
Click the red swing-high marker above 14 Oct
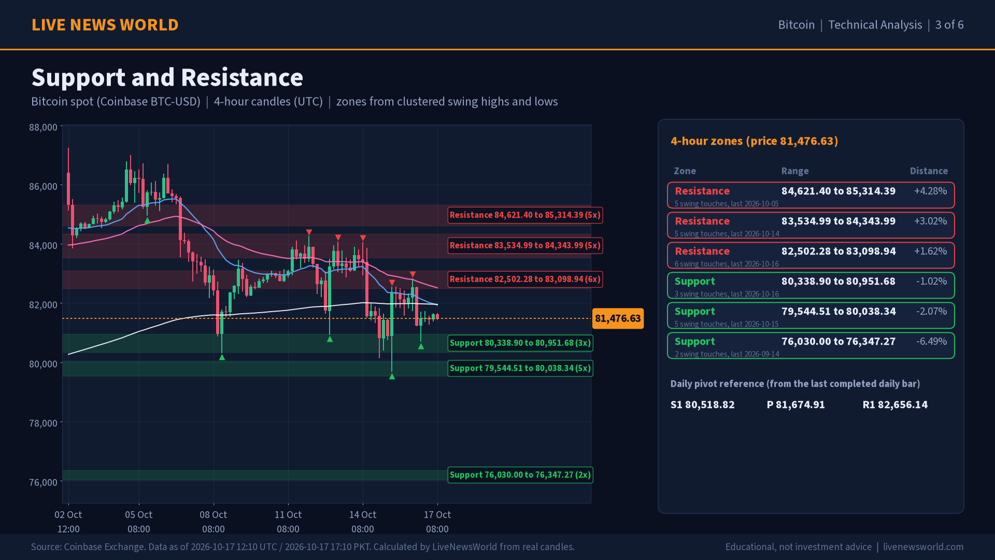click(x=363, y=239)
